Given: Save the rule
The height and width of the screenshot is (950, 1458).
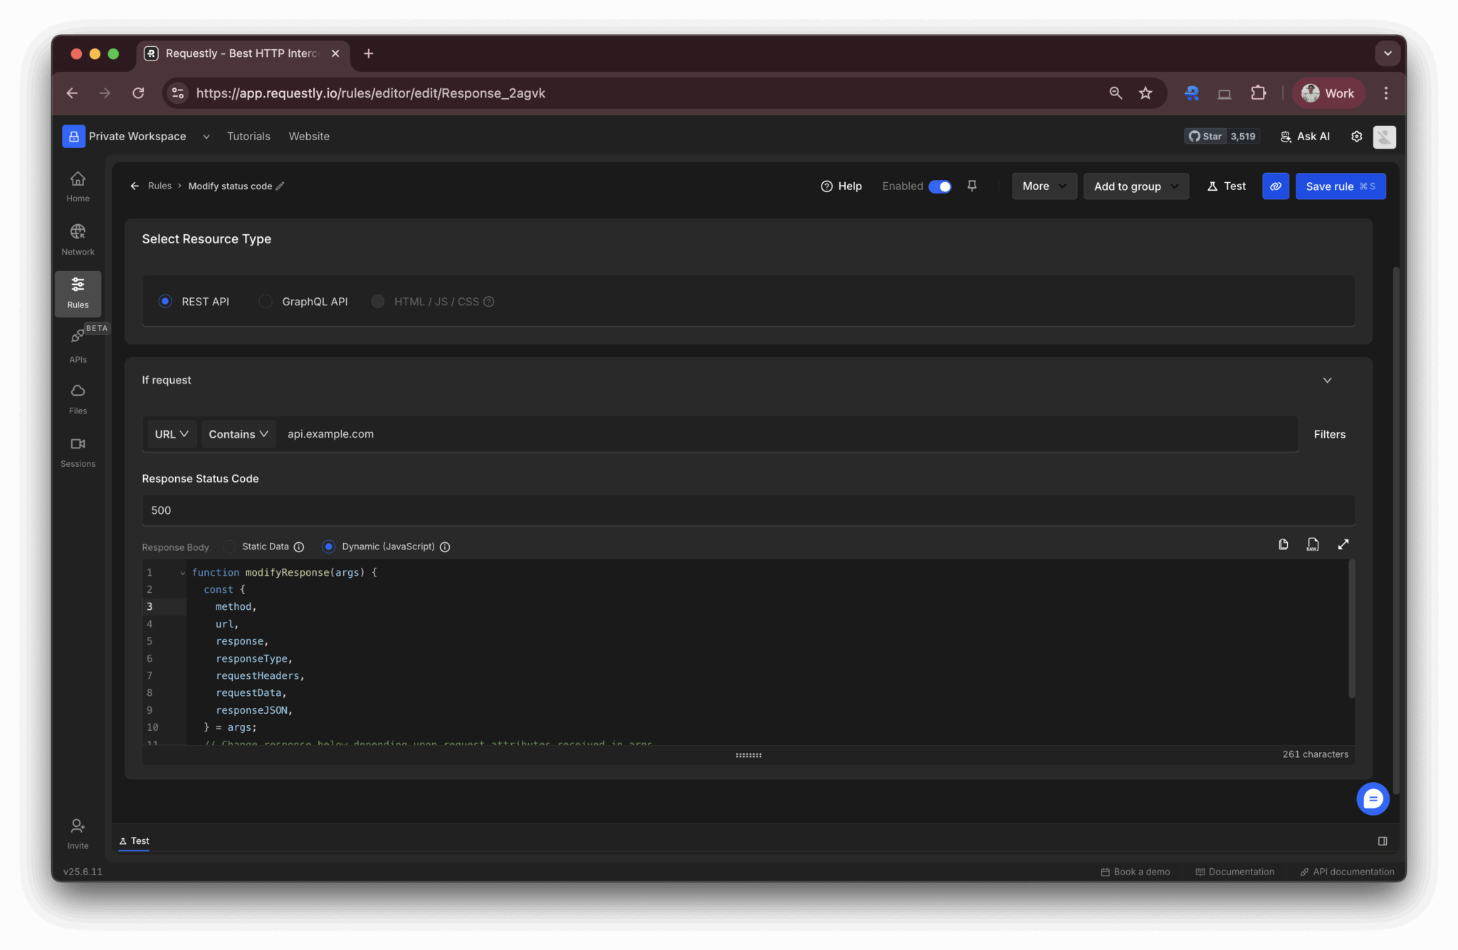Looking at the screenshot, I should (x=1339, y=186).
